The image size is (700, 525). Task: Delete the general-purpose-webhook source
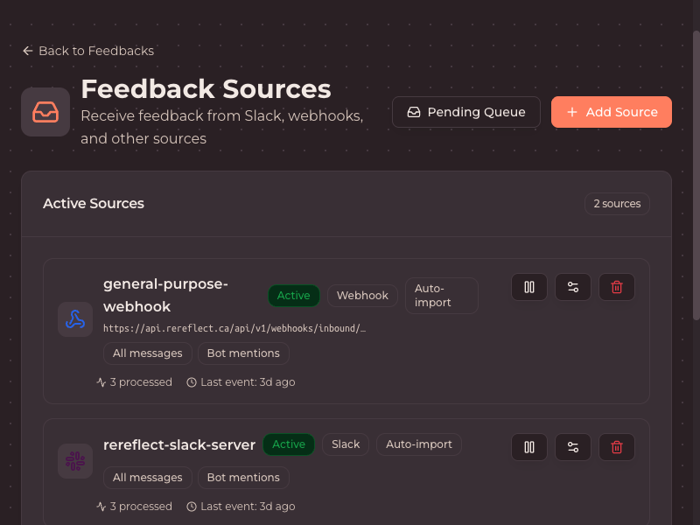tap(616, 286)
